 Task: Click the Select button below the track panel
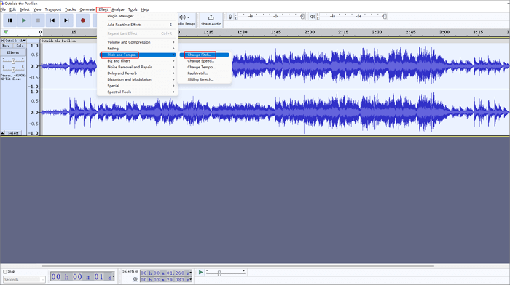(x=14, y=133)
